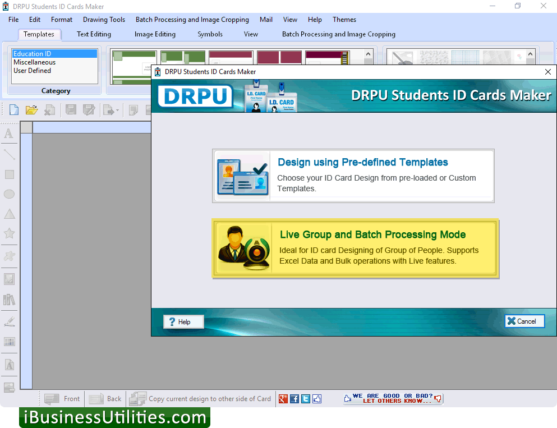Click the New document icon in toolbar
The height and width of the screenshot is (428, 557).
14,110
